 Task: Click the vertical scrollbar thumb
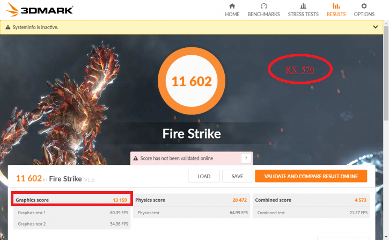(x=386, y=73)
